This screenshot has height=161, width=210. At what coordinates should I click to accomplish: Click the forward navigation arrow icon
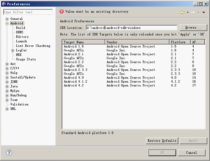point(193,13)
